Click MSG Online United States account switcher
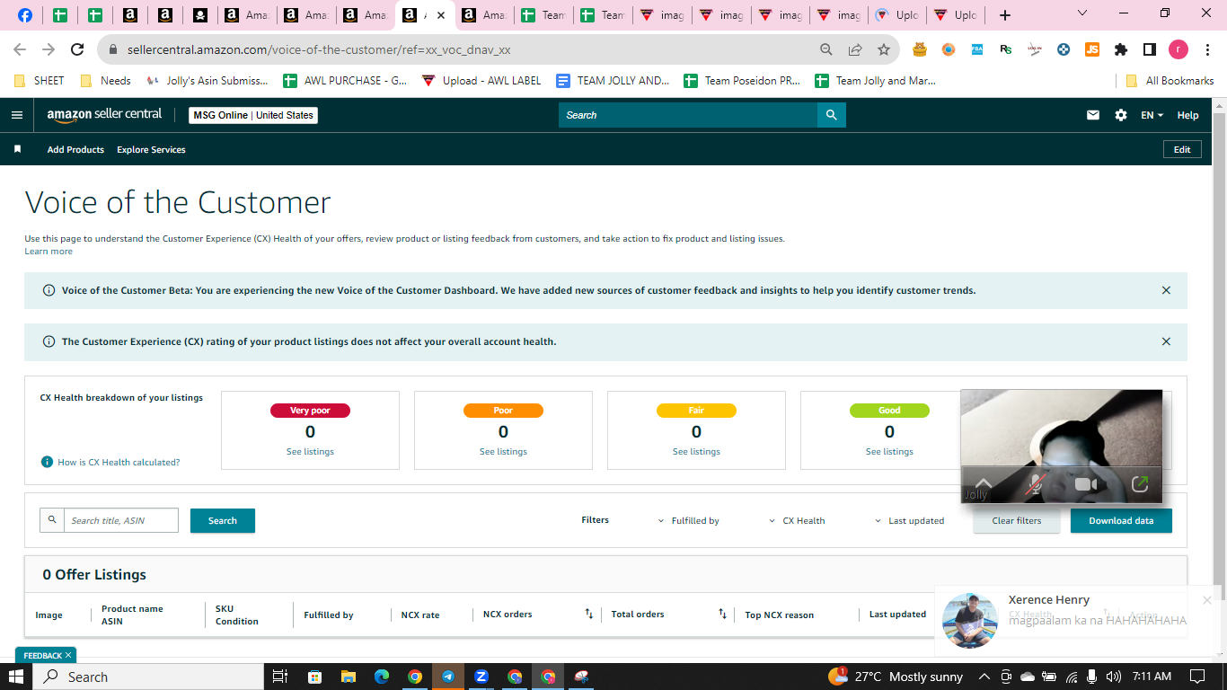 [253, 115]
